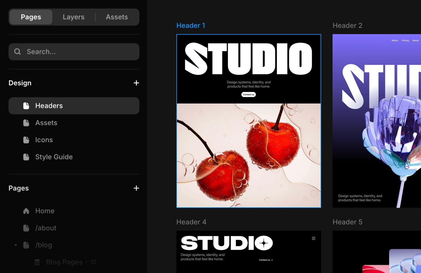421x273 pixels.
Task: Click the Headers page document icon
Action: [26, 106]
